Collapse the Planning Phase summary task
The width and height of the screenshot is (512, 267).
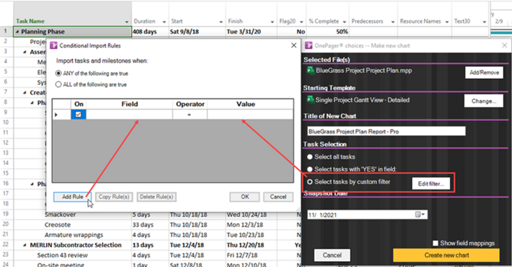(17, 32)
